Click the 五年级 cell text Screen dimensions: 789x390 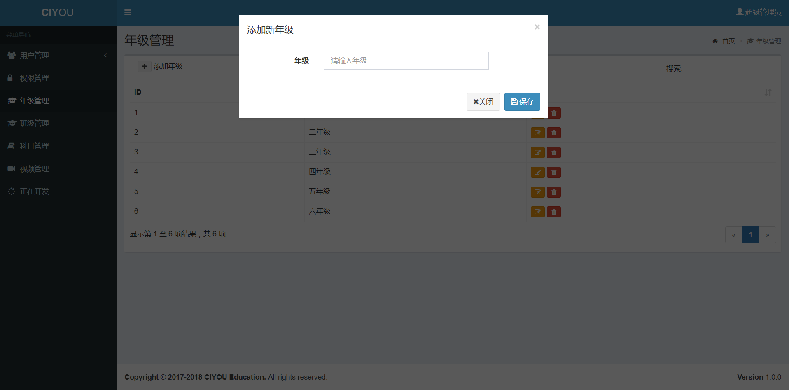320,191
